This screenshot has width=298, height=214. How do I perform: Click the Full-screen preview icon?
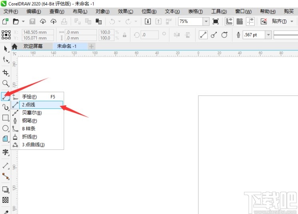216,21
